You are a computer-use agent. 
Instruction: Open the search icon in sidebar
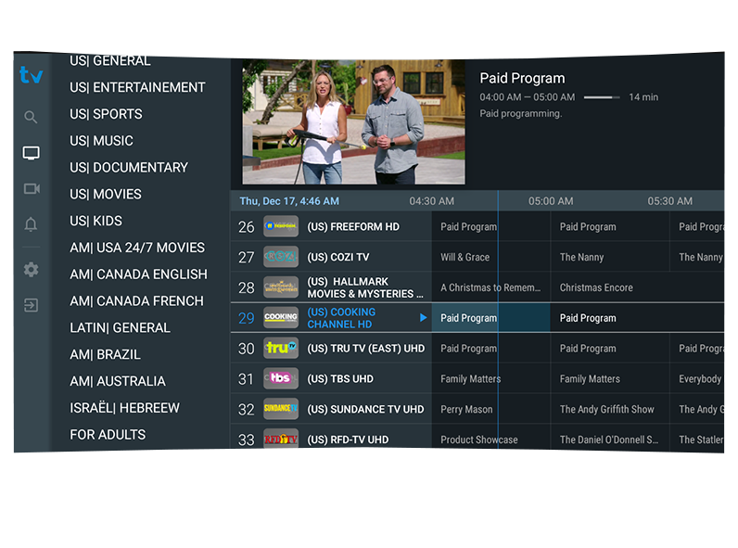click(x=31, y=117)
